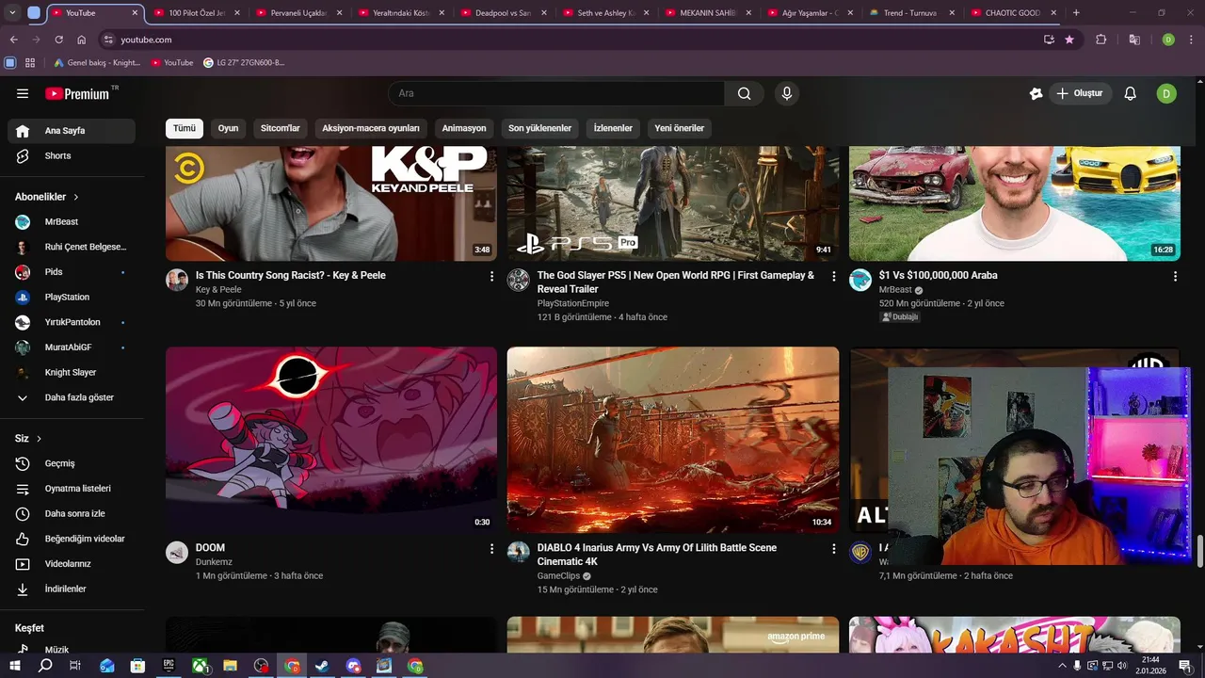1205x678 pixels.
Task: Open options menu for God Slayer PS5 video
Action: coord(833,276)
